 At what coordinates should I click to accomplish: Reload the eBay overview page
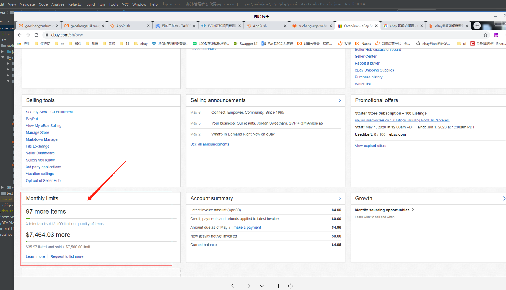point(36,35)
